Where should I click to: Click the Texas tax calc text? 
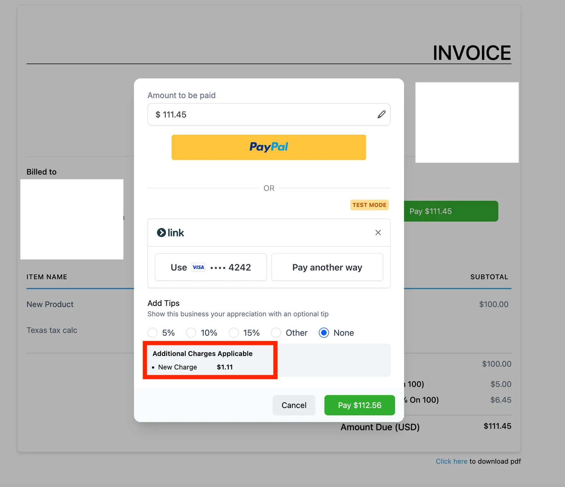click(52, 330)
